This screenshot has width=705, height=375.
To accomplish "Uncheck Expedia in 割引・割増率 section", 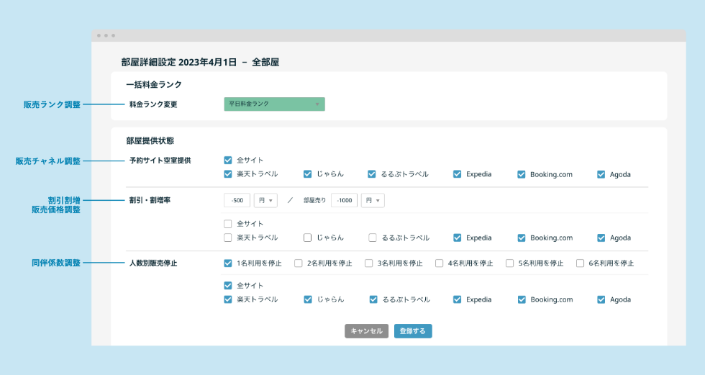I will [458, 238].
